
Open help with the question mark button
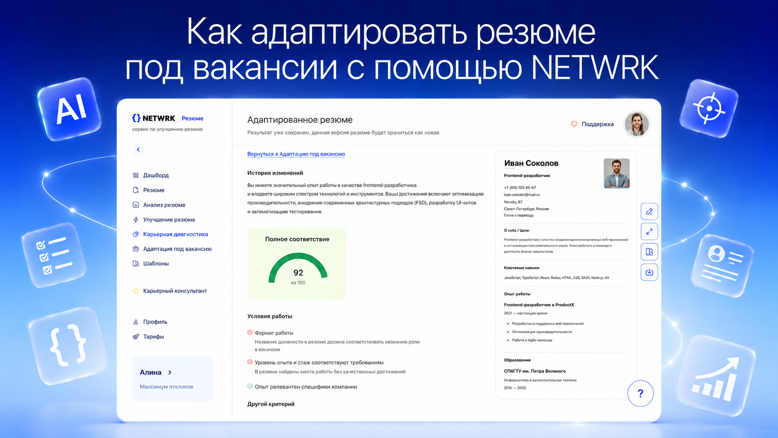point(640,394)
